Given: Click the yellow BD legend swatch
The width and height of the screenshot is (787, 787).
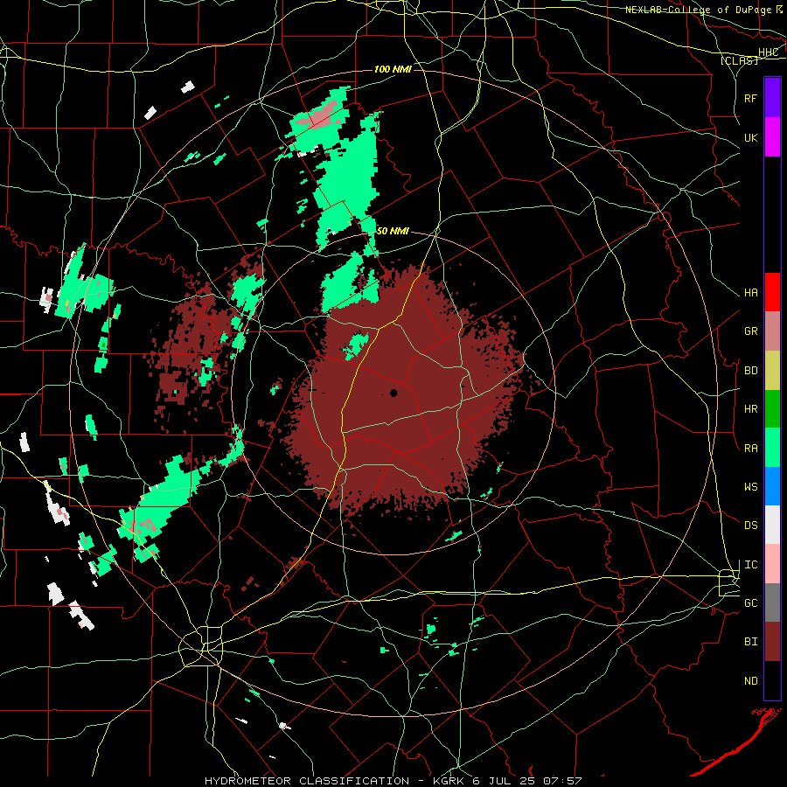Looking at the screenshot, I should click(x=772, y=370).
